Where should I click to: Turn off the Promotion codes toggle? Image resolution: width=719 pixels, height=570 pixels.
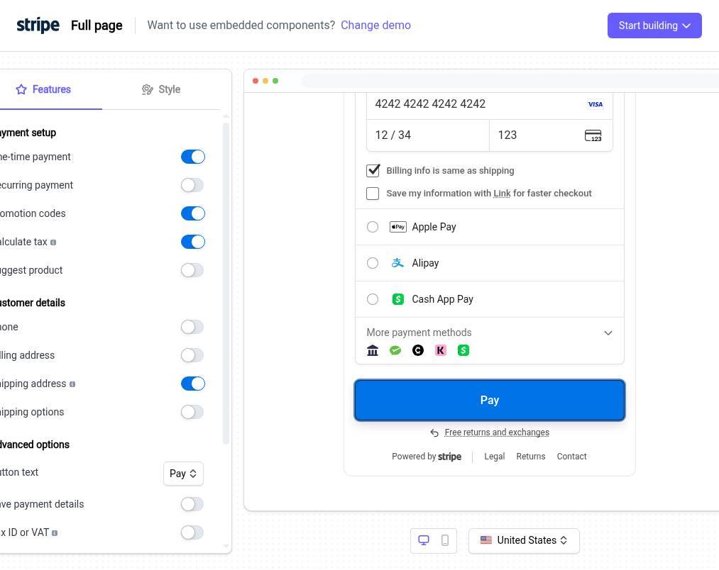point(192,213)
